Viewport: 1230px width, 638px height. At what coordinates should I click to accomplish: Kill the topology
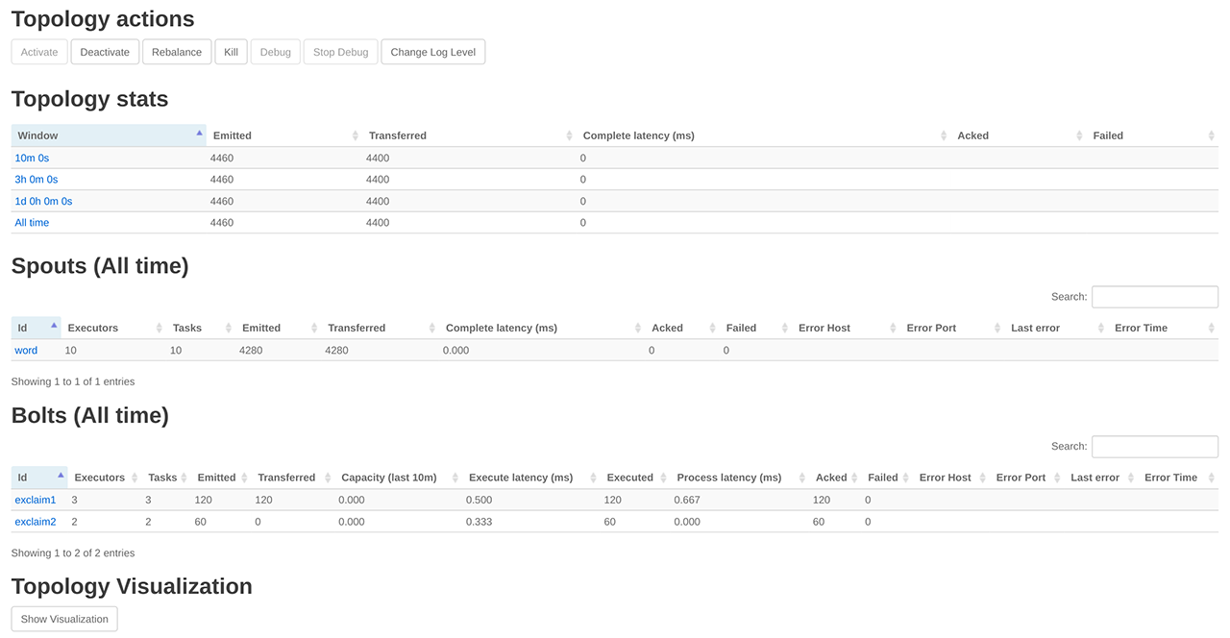231,52
